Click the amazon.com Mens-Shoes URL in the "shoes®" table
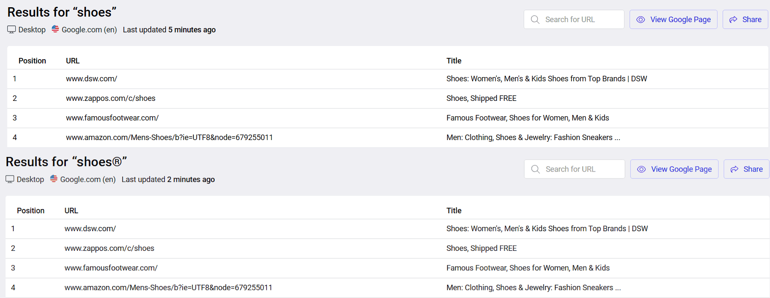This screenshot has height=298, width=770. 168,287
